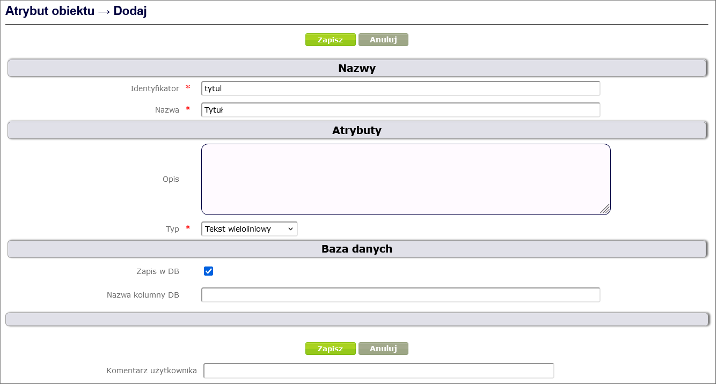Viewport: 717px width, 385px height.
Task: Focus the Identyfikator input field
Action: coord(400,88)
